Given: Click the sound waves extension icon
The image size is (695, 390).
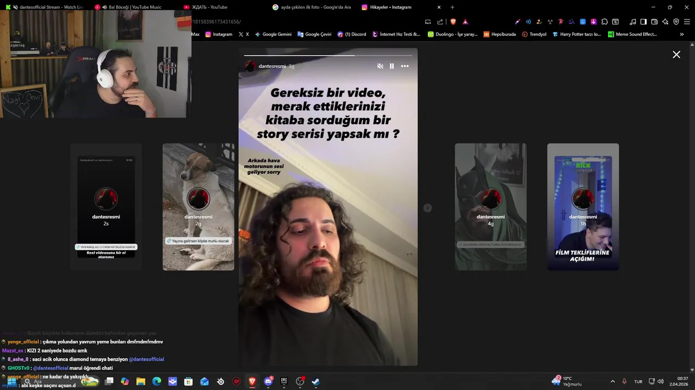Looking at the screenshot, I should [528, 22].
